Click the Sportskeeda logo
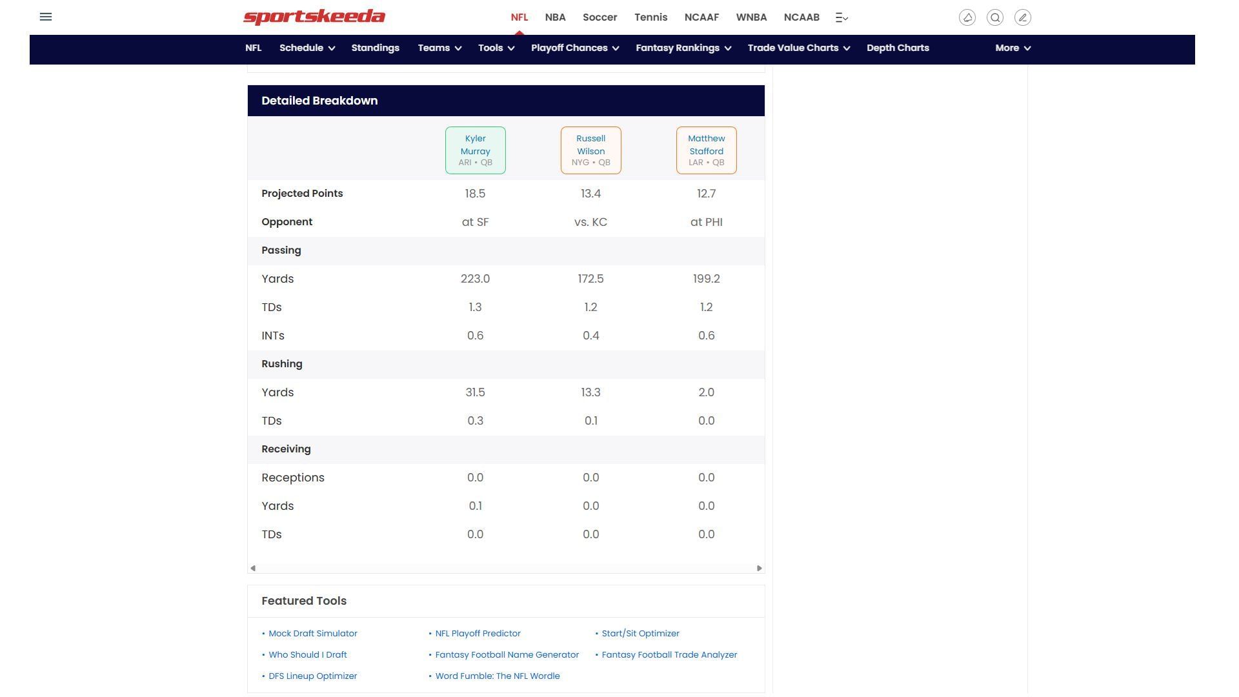This screenshot has height=697, width=1239. [x=314, y=17]
